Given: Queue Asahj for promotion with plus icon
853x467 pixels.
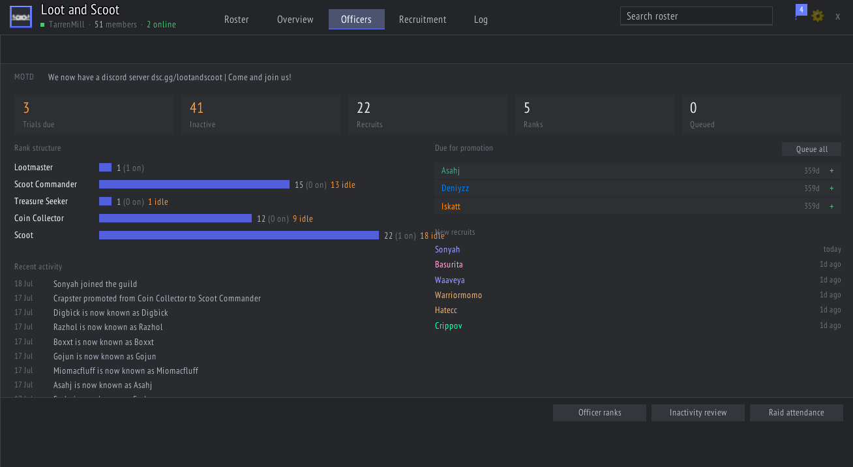Looking at the screenshot, I should [831, 171].
